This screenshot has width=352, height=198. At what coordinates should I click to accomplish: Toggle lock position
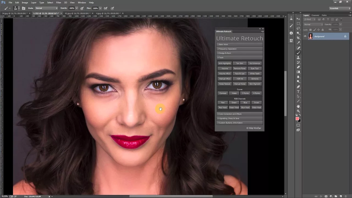(x=319, y=30)
